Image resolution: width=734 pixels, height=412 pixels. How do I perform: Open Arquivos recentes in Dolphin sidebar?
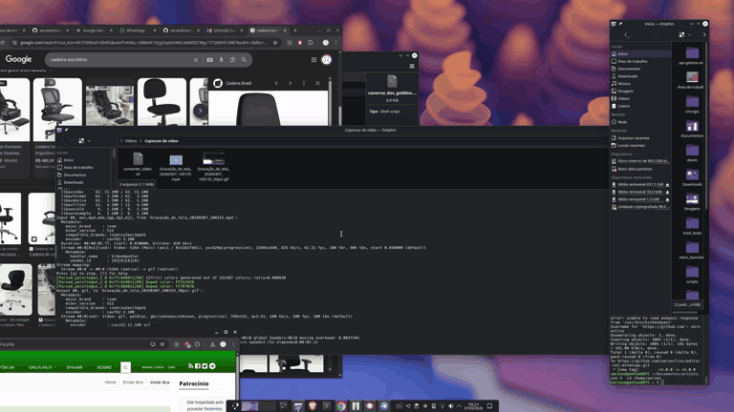click(x=633, y=137)
